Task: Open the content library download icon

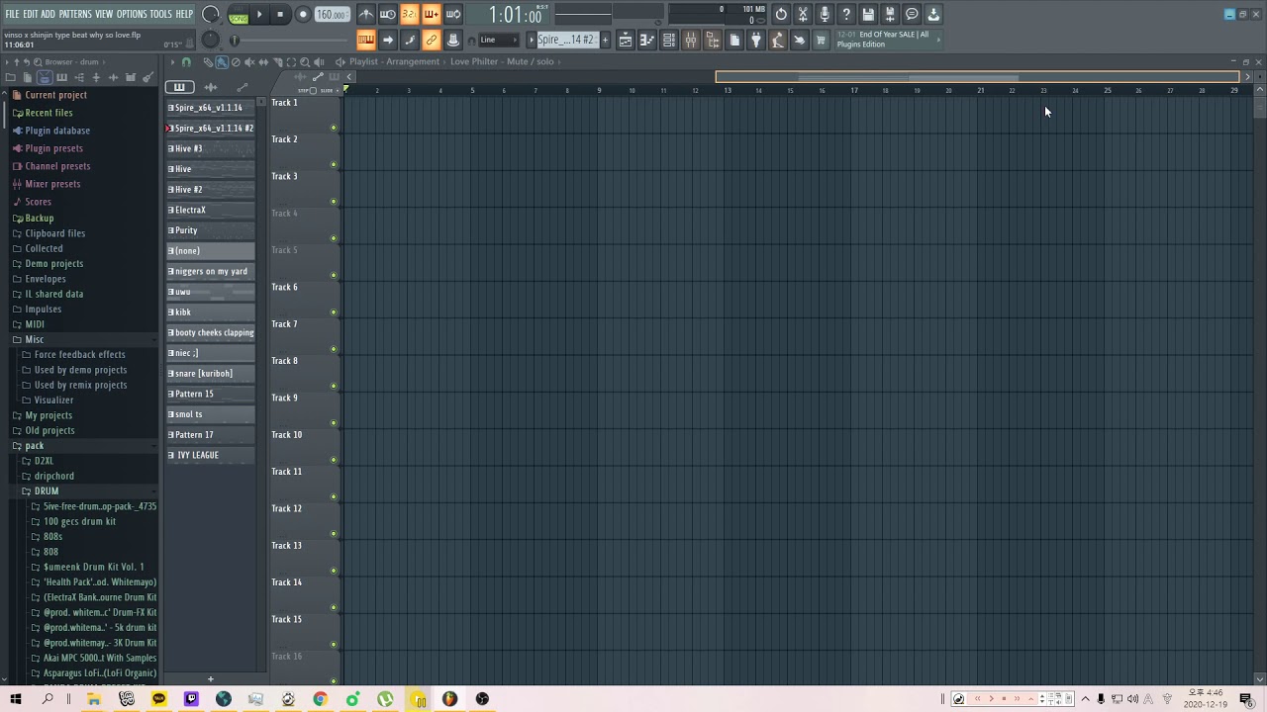Action: (933, 14)
